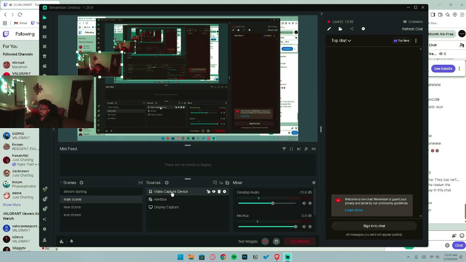Open the Highlighter clapperboard icon in sidebar
The height and width of the screenshot is (262, 466).
tap(44, 66)
